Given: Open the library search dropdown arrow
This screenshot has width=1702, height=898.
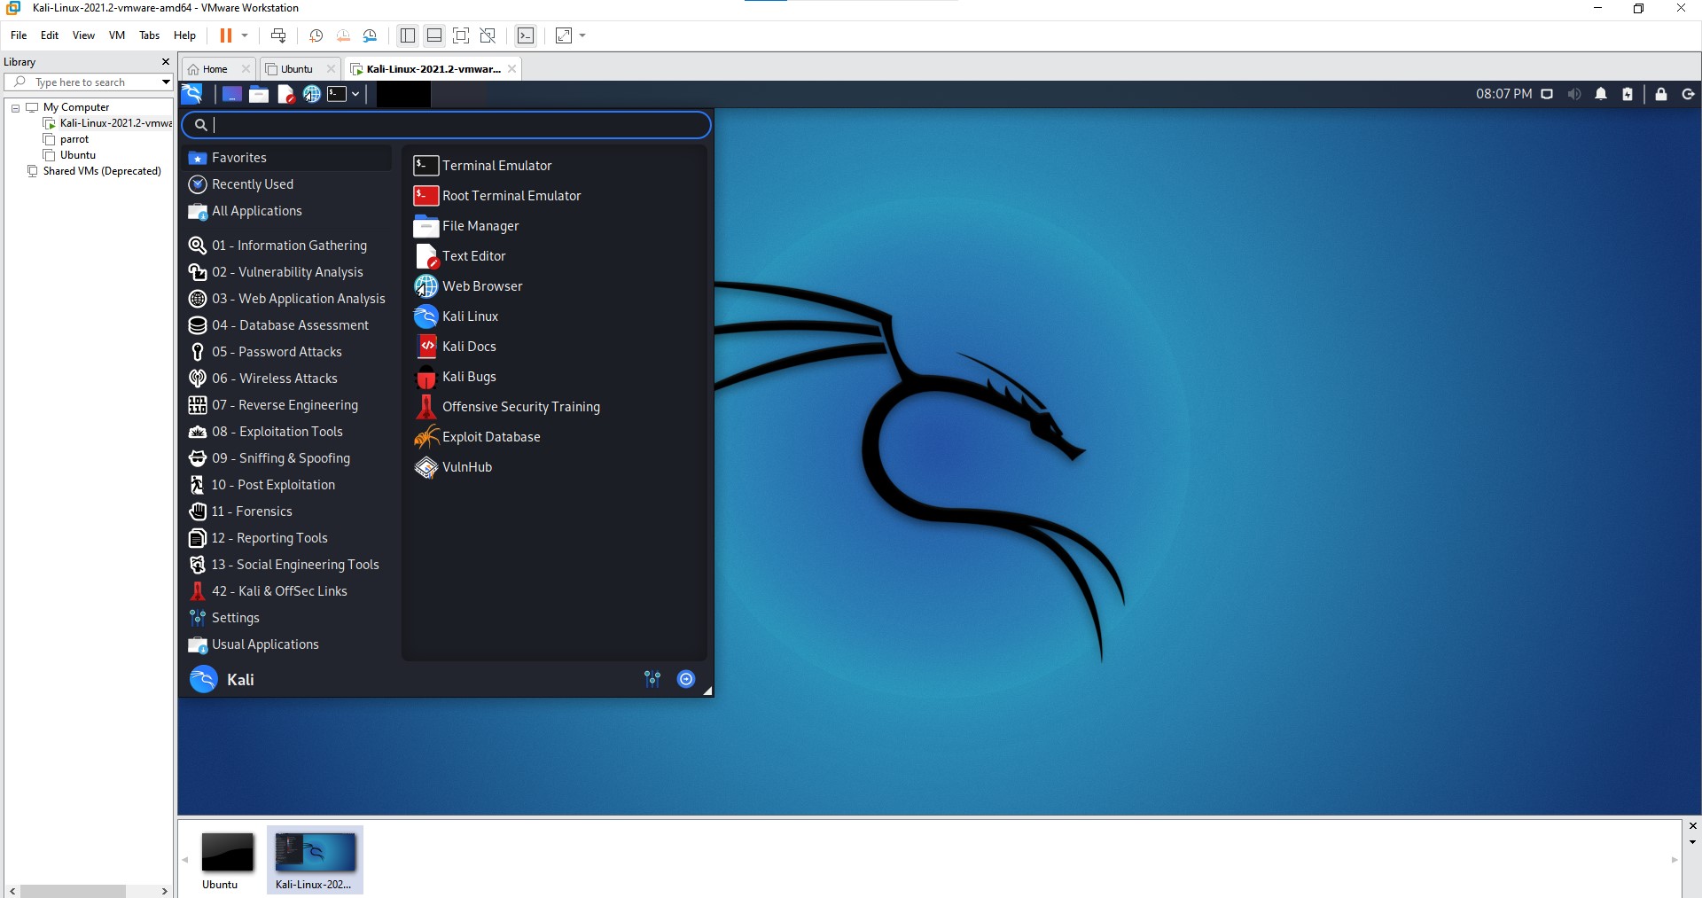Looking at the screenshot, I should tap(166, 82).
